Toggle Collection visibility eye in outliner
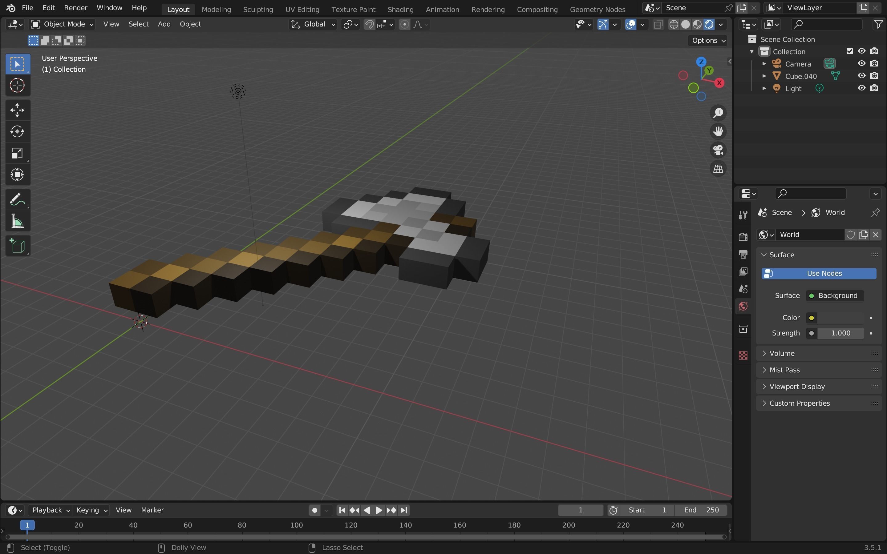The width and height of the screenshot is (887, 554). pos(861,51)
